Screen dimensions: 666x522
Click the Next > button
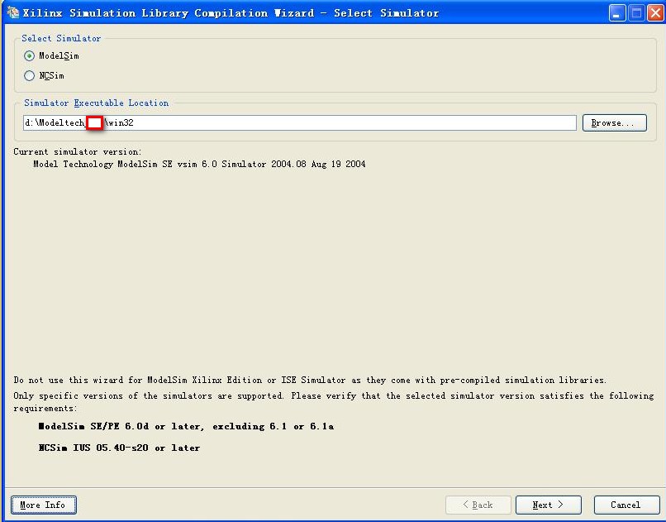[548, 505]
